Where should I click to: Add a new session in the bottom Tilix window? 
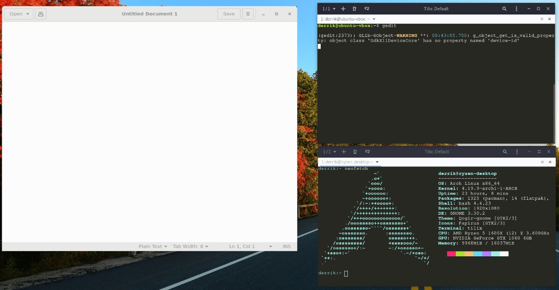click(x=343, y=152)
